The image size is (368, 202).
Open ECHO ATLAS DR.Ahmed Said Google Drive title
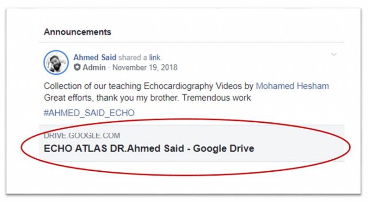tap(149, 148)
